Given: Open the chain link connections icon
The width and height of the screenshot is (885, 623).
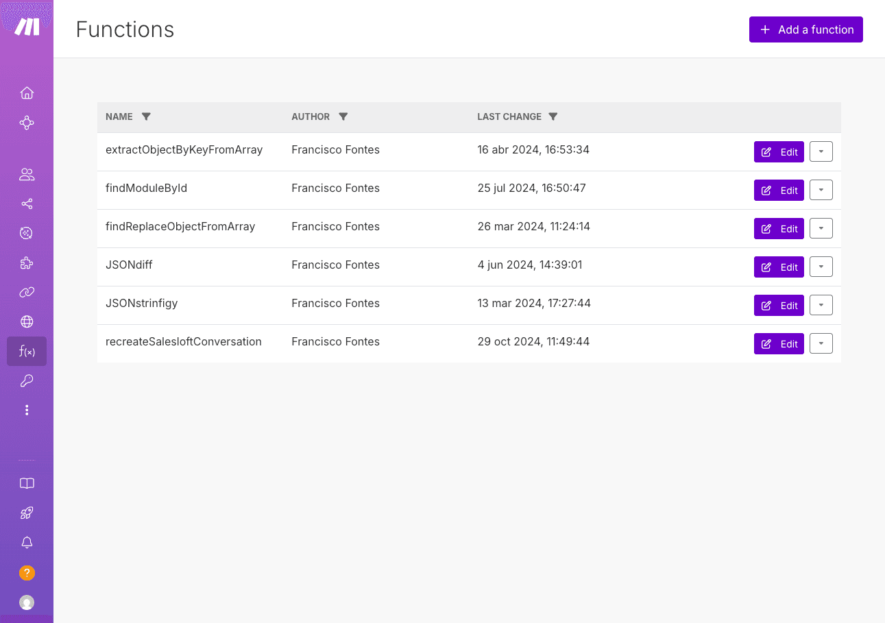Looking at the screenshot, I should point(27,293).
